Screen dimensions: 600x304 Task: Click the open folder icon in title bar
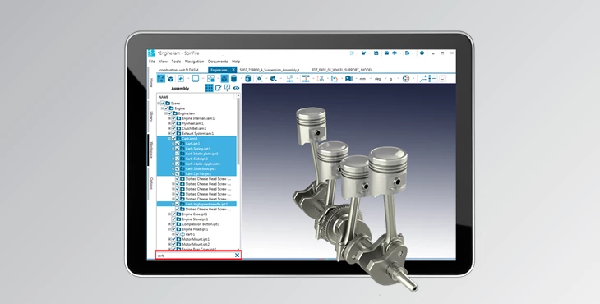click(x=363, y=53)
